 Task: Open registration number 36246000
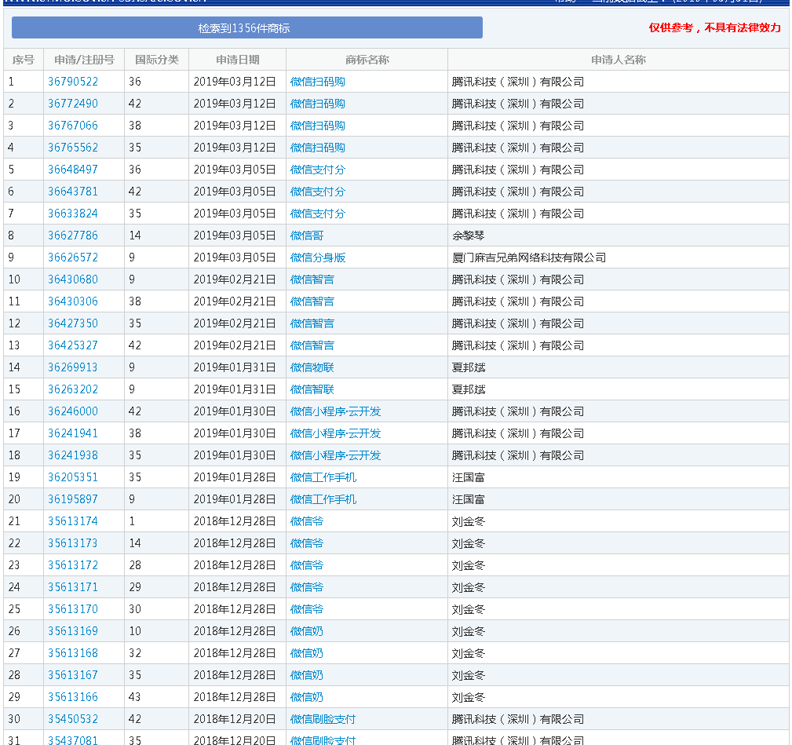[x=73, y=411]
